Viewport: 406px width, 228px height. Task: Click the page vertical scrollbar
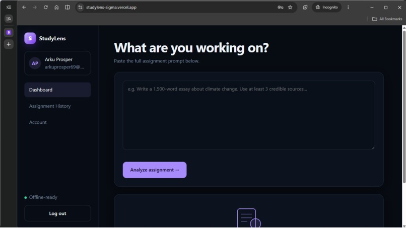404,107
